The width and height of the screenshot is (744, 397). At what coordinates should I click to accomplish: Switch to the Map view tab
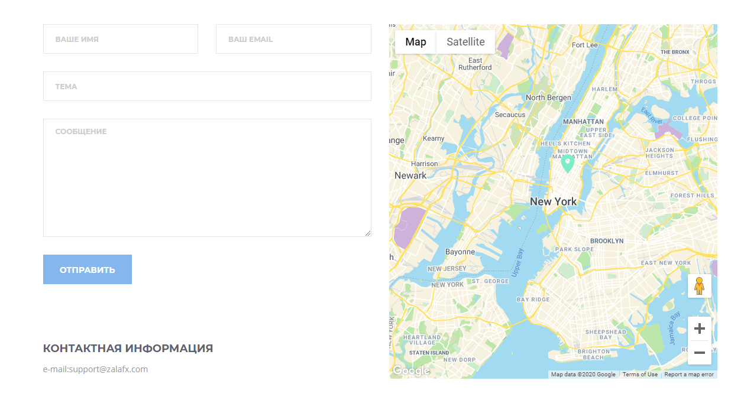416,42
